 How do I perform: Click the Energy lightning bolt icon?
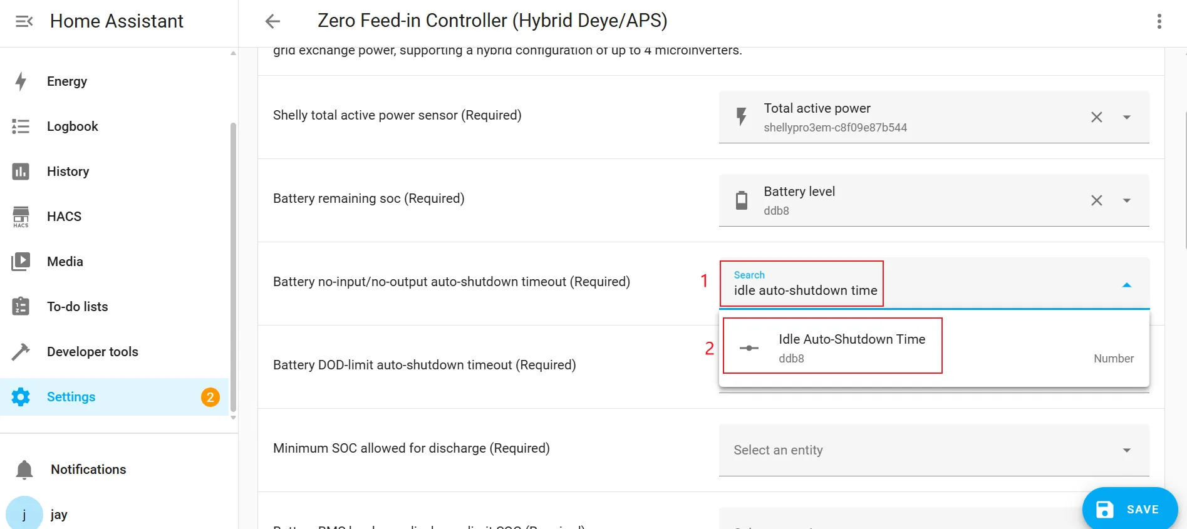(21, 81)
